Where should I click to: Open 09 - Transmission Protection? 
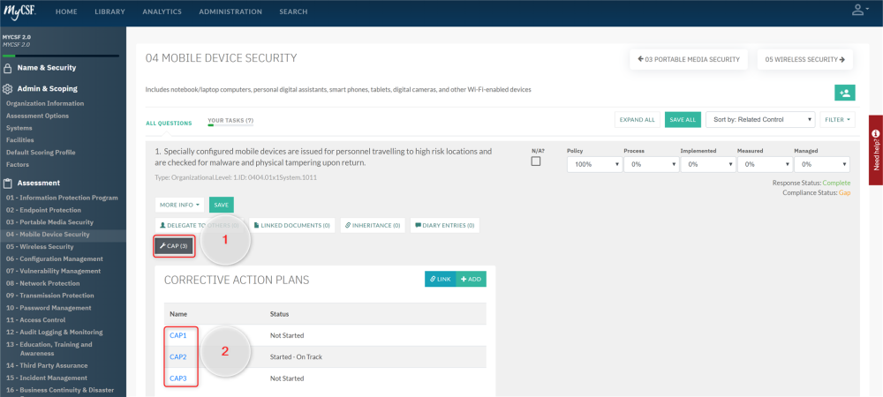49,296
